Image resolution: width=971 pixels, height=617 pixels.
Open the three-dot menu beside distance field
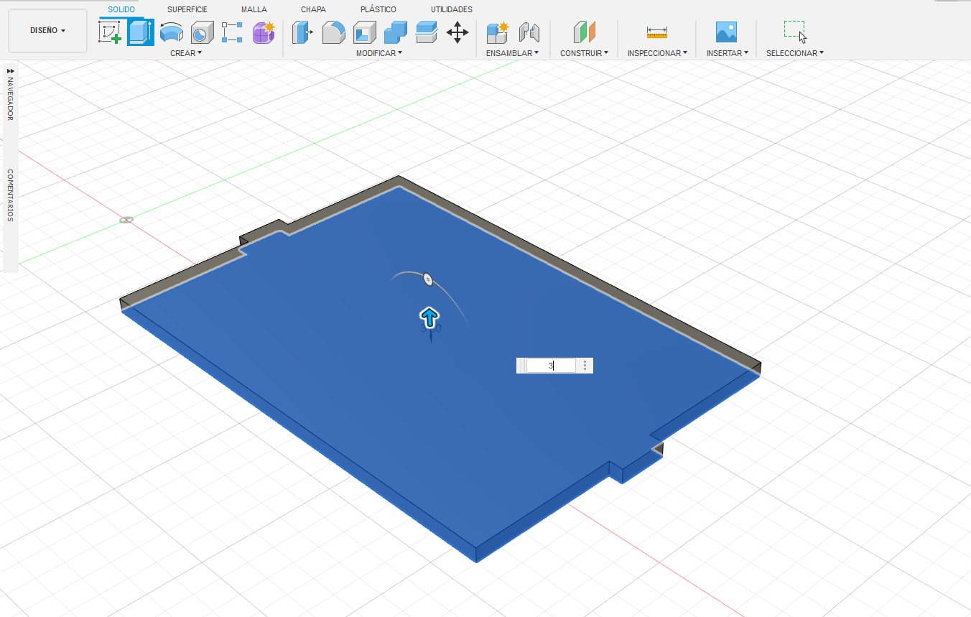point(585,366)
